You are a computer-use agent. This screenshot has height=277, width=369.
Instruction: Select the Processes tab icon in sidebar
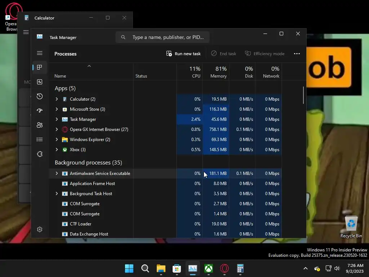[40, 67]
